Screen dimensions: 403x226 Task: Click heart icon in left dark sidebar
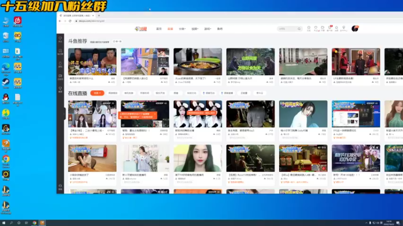60,39
